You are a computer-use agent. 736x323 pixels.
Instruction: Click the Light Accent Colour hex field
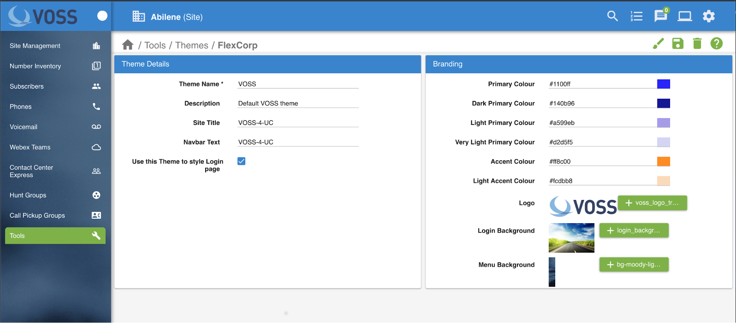(x=603, y=181)
